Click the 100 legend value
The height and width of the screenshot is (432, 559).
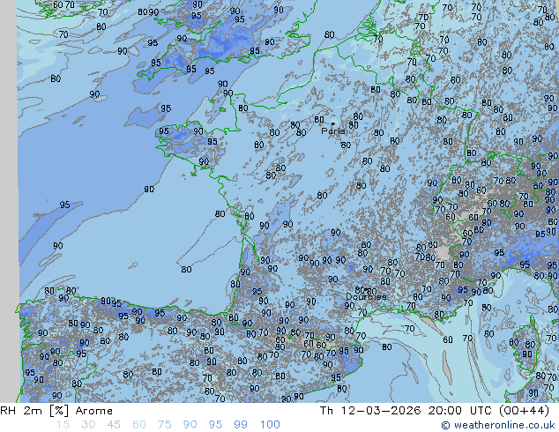[270, 425]
